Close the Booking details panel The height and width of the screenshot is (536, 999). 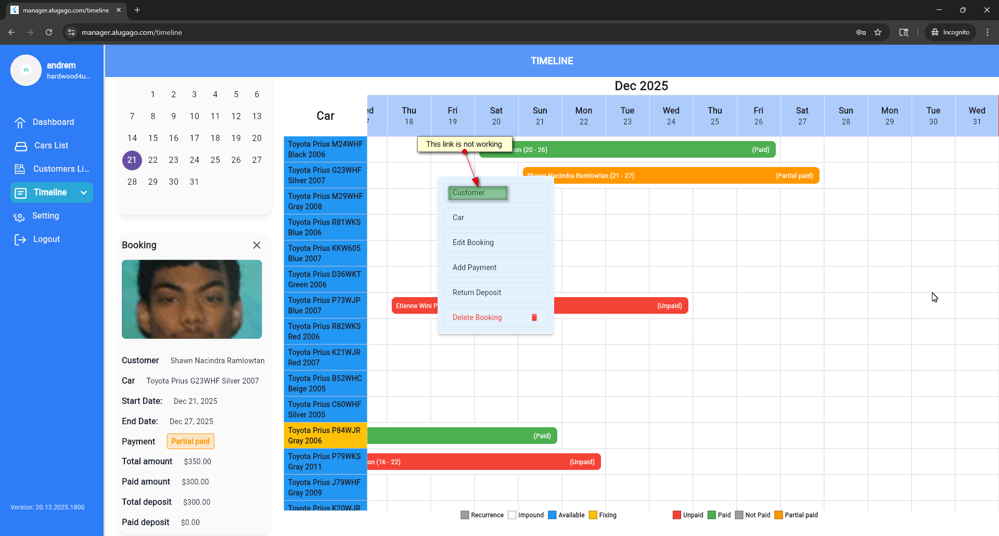(x=257, y=245)
